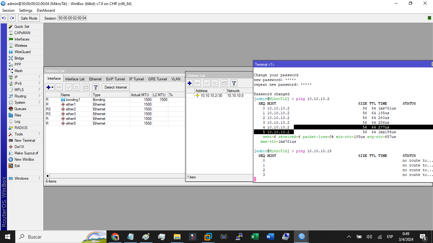
Task: Switch to the VLAN tab
Action: [x=176, y=79]
